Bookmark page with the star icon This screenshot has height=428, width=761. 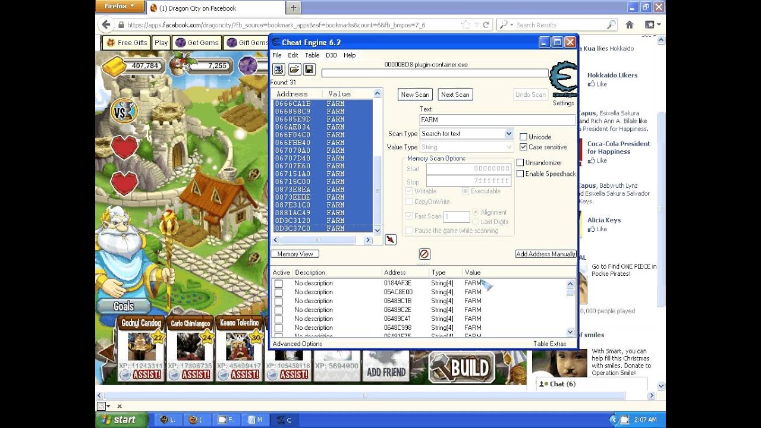[x=466, y=25]
